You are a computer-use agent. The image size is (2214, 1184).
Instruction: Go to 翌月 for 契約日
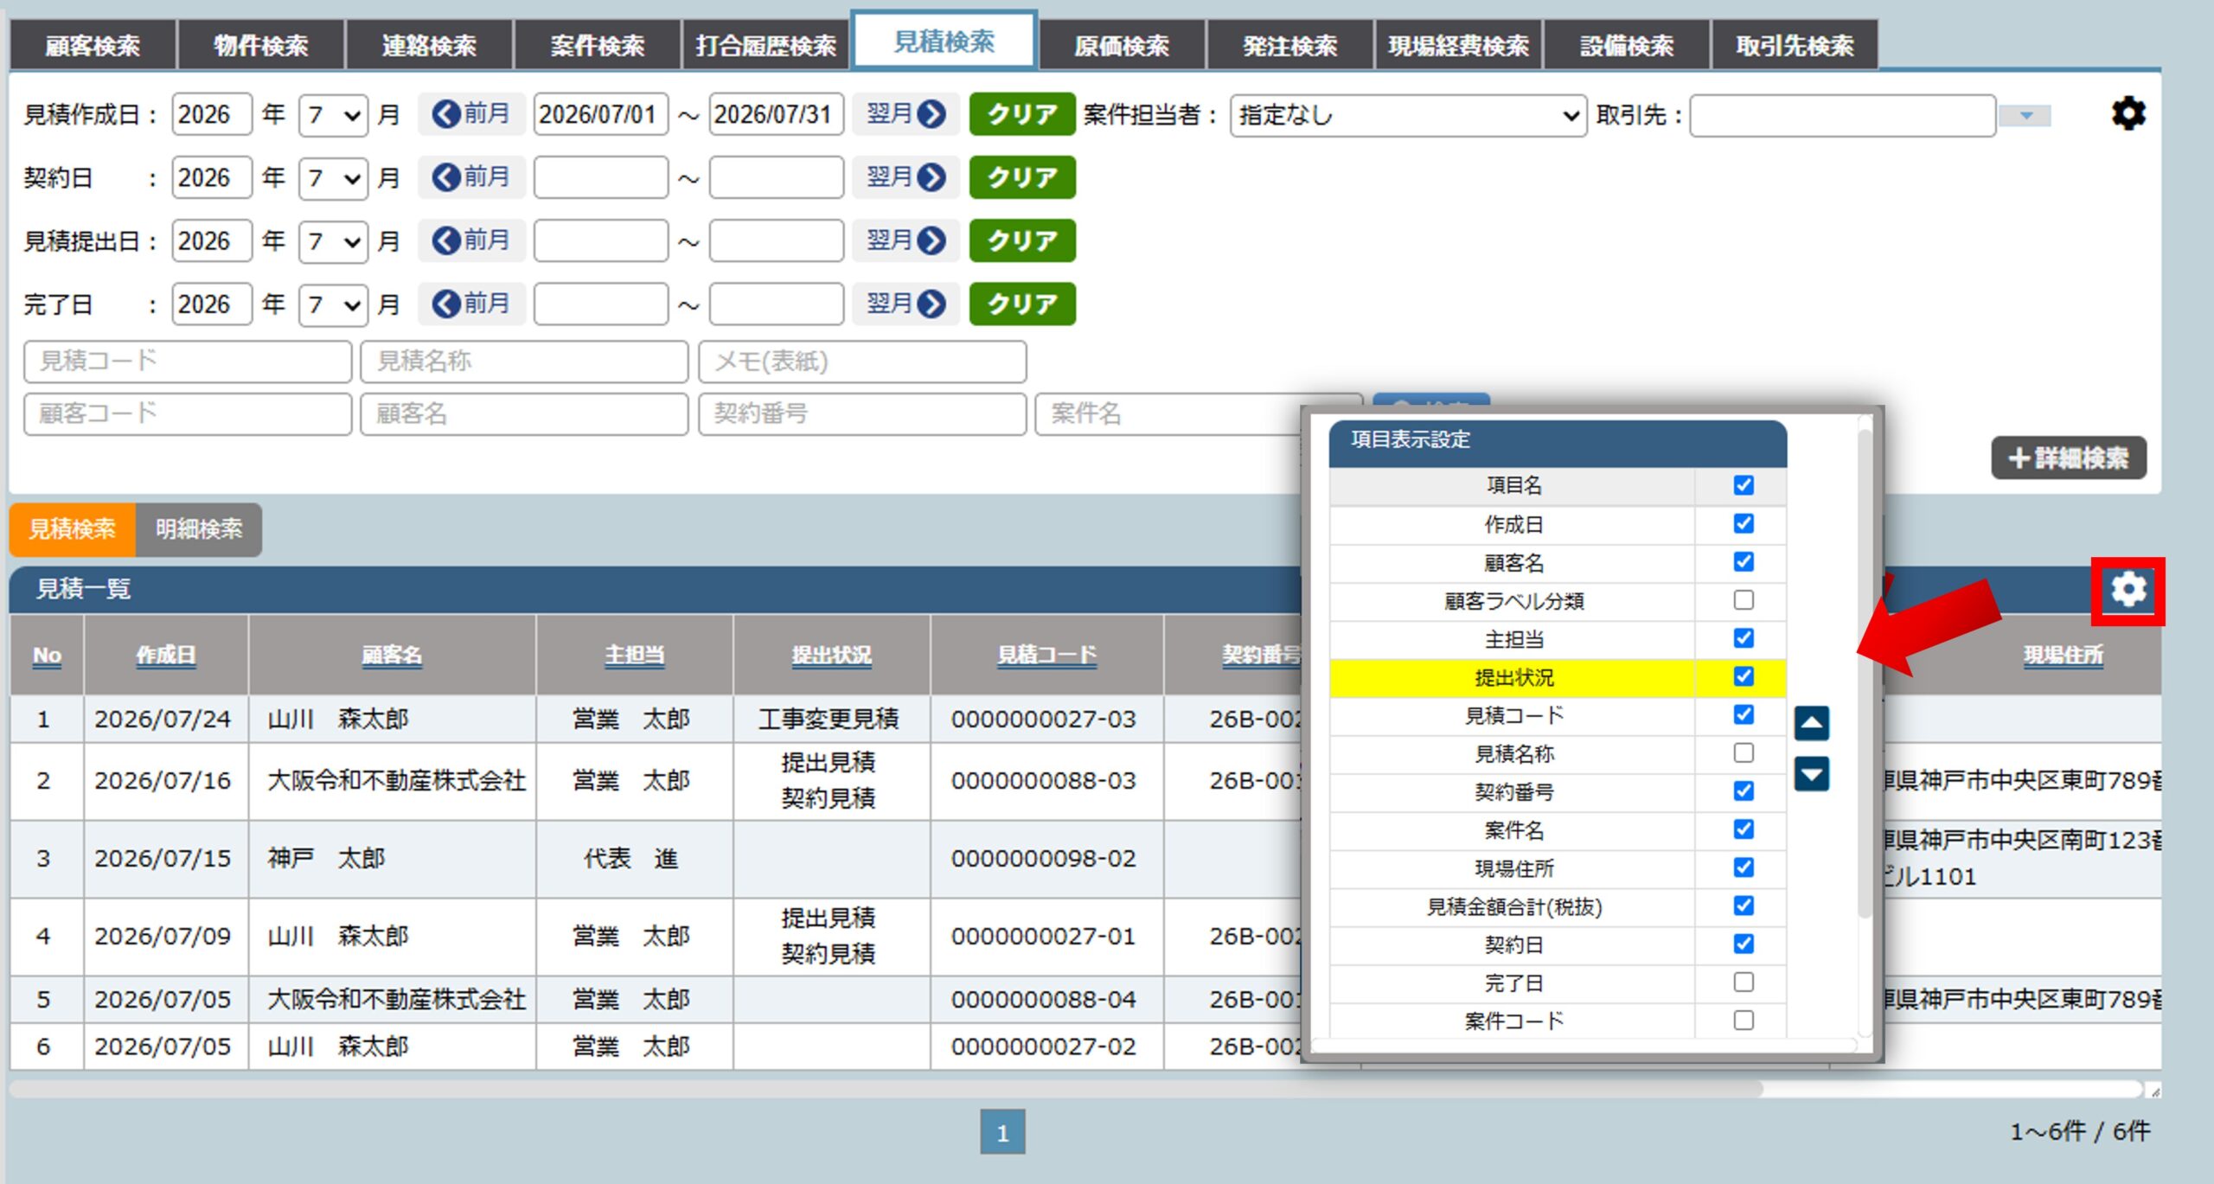[905, 177]
